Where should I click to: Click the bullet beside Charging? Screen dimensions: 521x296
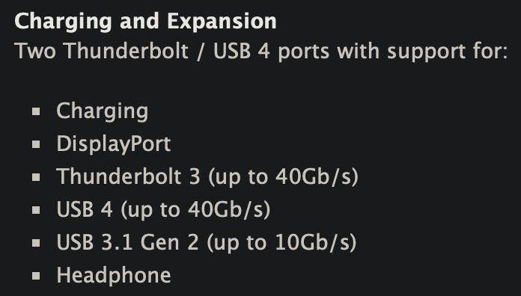pyautogui.click(x=36, y=111)
